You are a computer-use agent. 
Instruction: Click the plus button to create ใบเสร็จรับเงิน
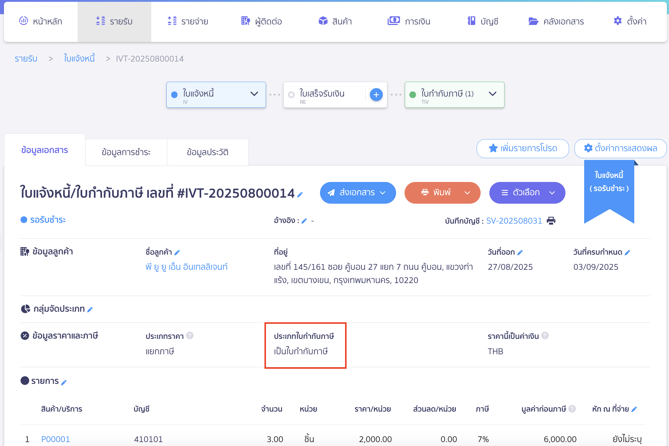[x=376, y=95]
